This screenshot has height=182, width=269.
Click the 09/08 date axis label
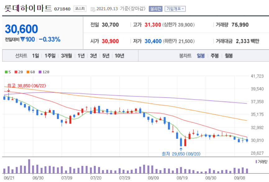239,178
